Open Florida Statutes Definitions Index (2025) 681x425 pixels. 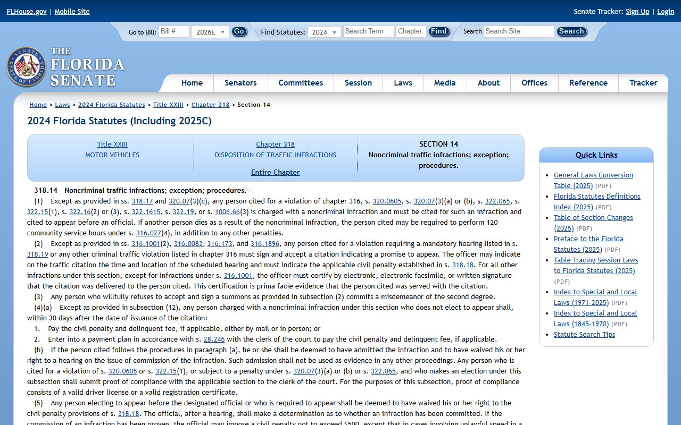coord(597,201)
